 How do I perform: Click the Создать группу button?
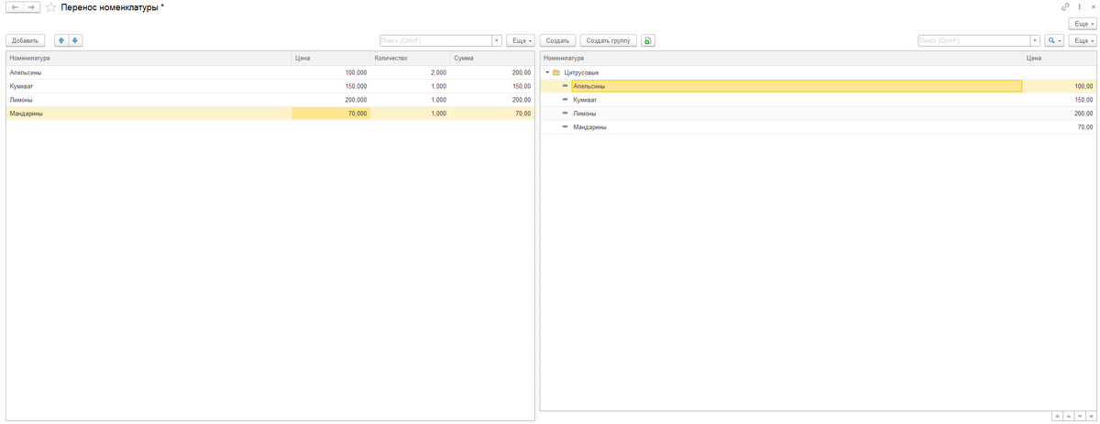point(609,40)
